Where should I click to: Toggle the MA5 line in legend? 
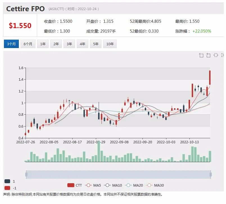(x=93, y=185)
